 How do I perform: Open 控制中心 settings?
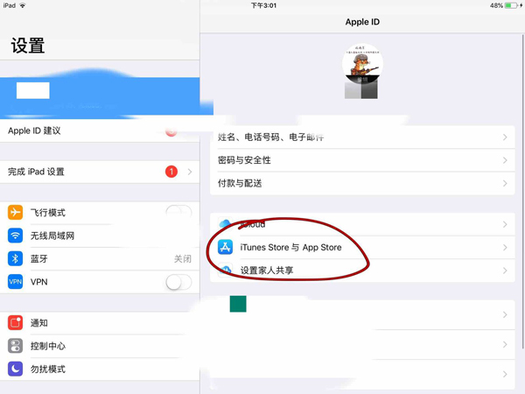[100, 346]
